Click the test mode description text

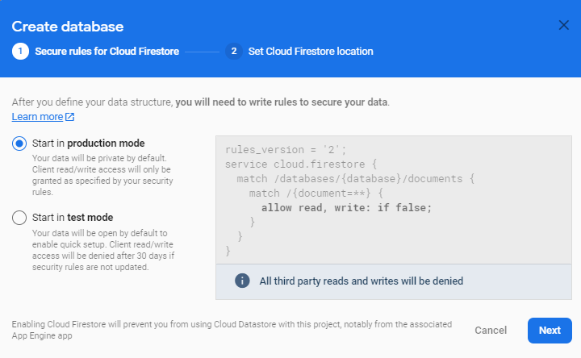(103, 250)
